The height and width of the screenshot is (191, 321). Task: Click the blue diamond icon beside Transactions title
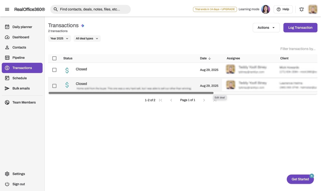coord(82,26)
